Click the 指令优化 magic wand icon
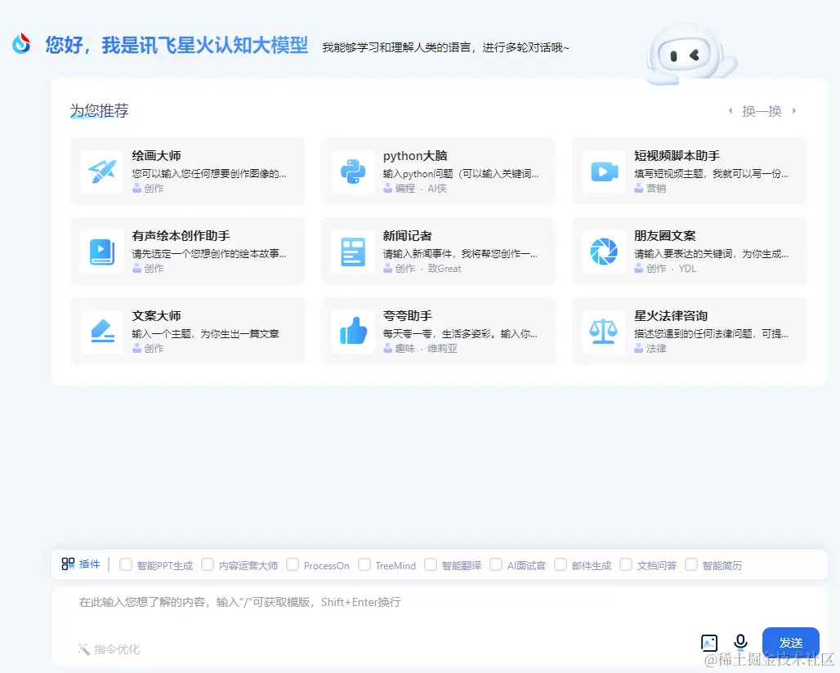 click(84, 649)
